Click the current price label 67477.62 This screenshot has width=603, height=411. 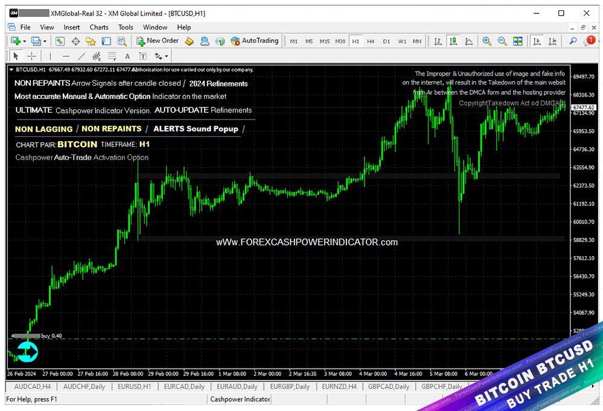tap(584, 107)
